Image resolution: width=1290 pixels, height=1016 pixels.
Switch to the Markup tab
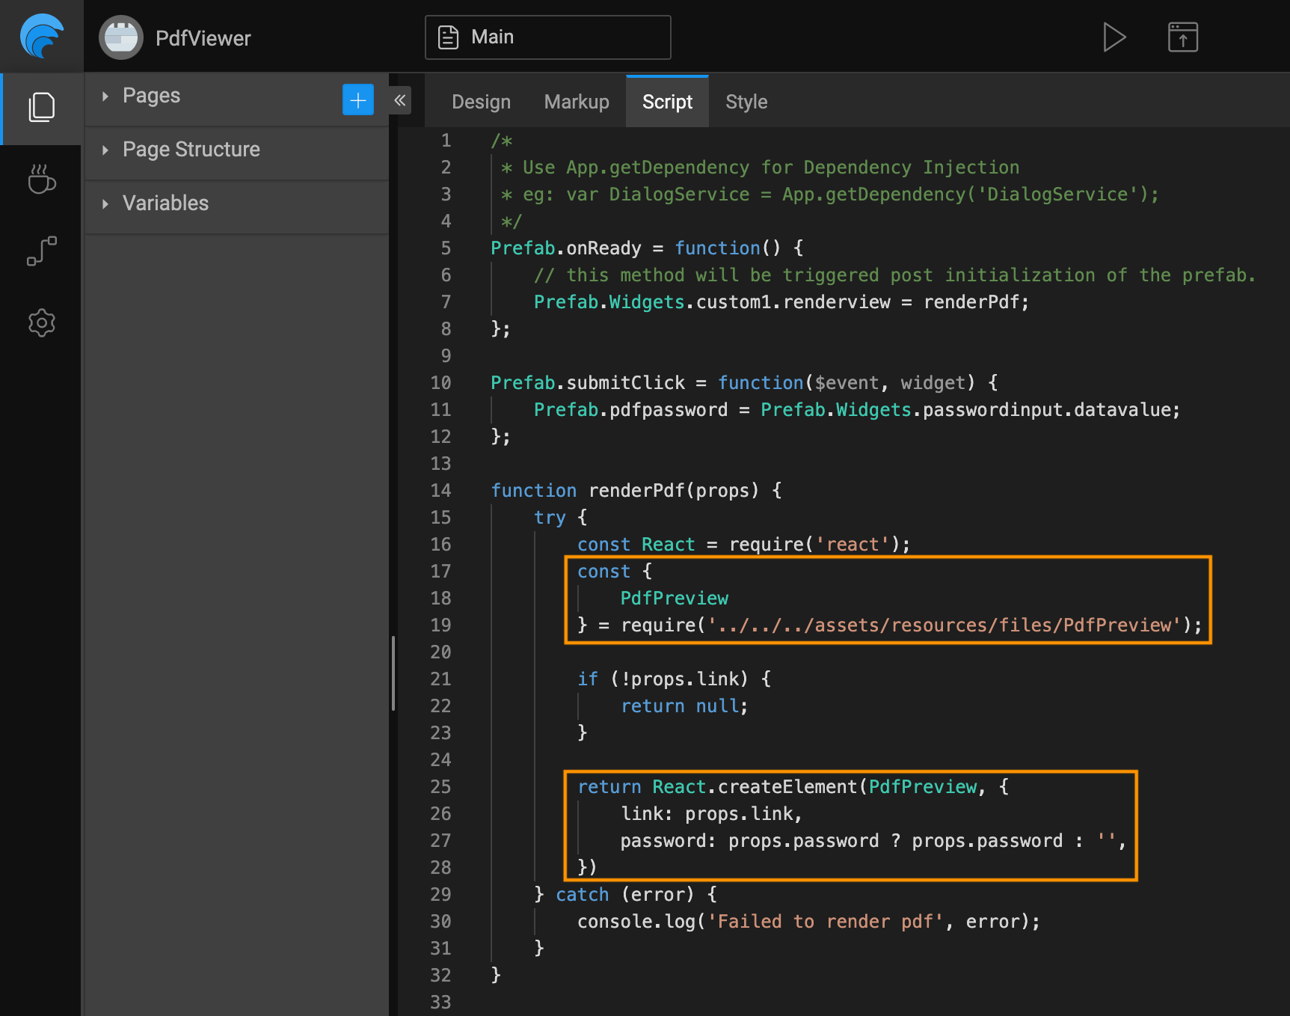[576, 102]
